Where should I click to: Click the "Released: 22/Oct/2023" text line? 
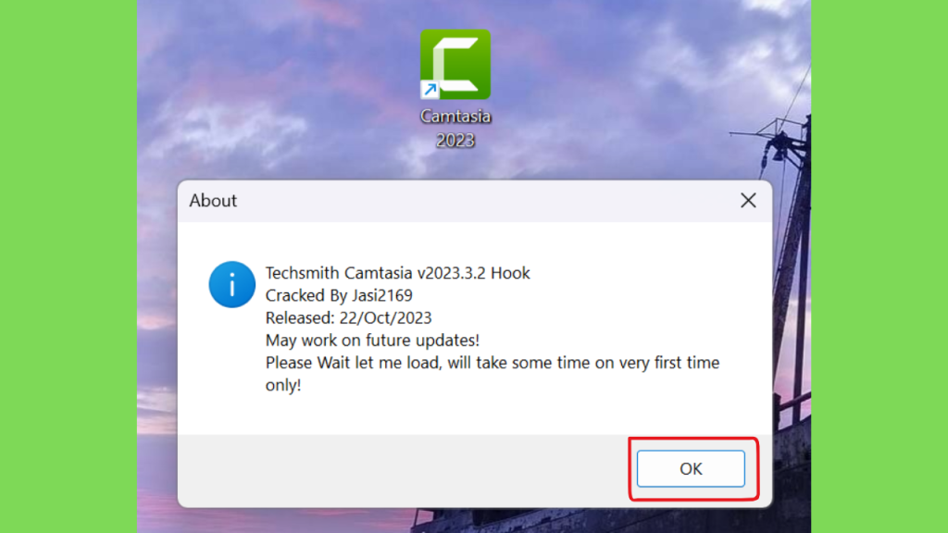coord(349,318)
